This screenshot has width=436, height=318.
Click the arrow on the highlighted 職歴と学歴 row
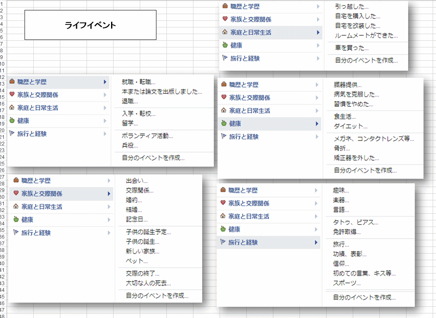tap(105, 82)
